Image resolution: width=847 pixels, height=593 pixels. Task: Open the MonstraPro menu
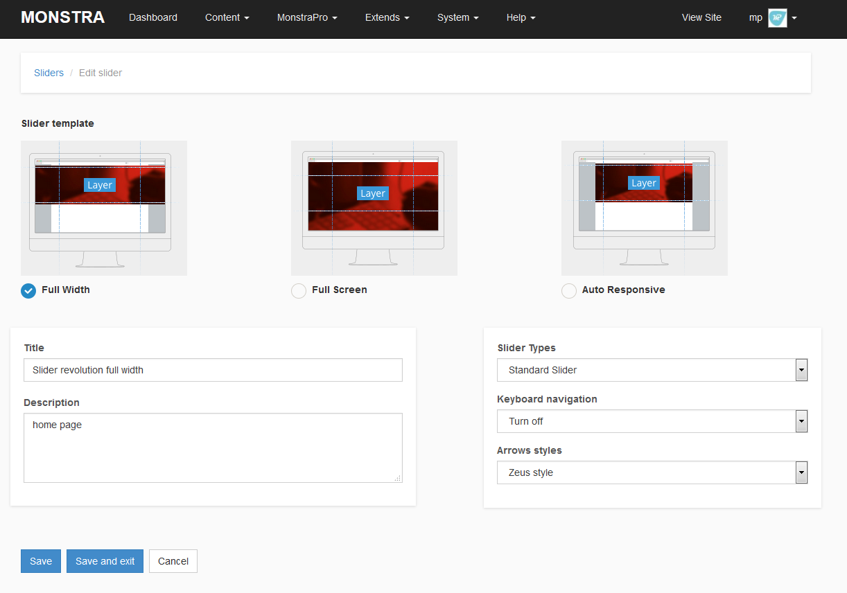[x=307, y=17]
